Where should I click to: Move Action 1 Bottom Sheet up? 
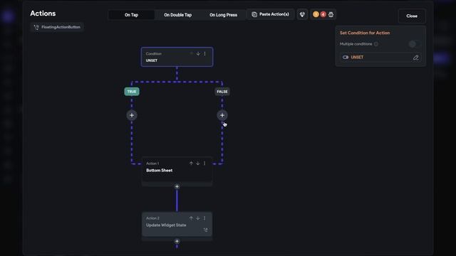[191, 164]
